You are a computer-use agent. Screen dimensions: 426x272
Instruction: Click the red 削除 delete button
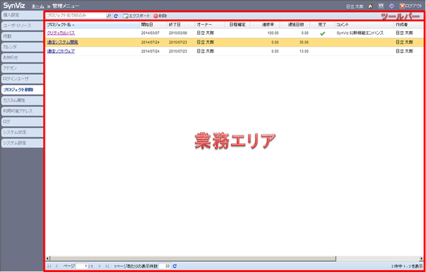(160, 16)
